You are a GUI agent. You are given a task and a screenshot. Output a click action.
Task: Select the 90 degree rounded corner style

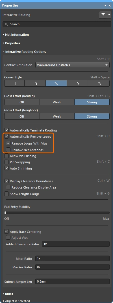tap(35, 83)
